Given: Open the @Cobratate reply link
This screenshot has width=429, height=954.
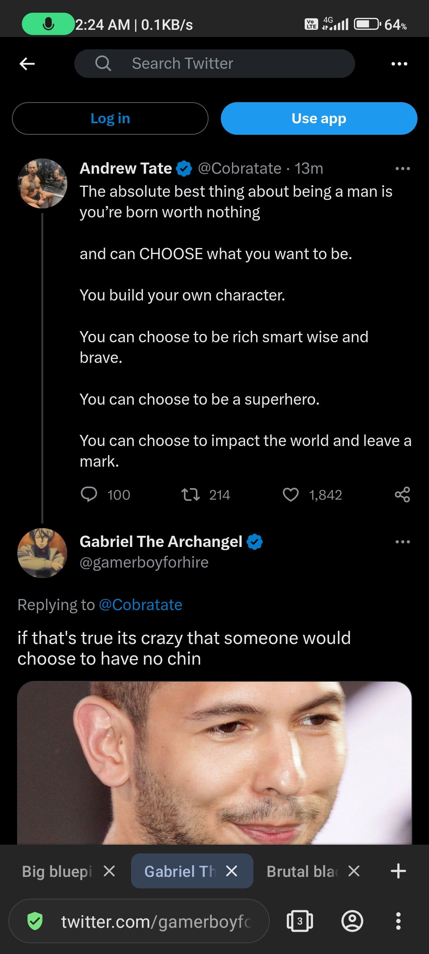Looking at the screenshot, I should pos(140,605).
